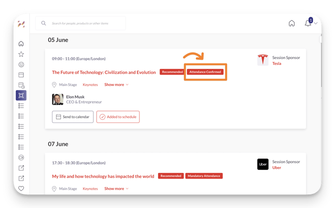Expand Show more under Future of Technology
The image size is (335, 208).
coord(116,84)
